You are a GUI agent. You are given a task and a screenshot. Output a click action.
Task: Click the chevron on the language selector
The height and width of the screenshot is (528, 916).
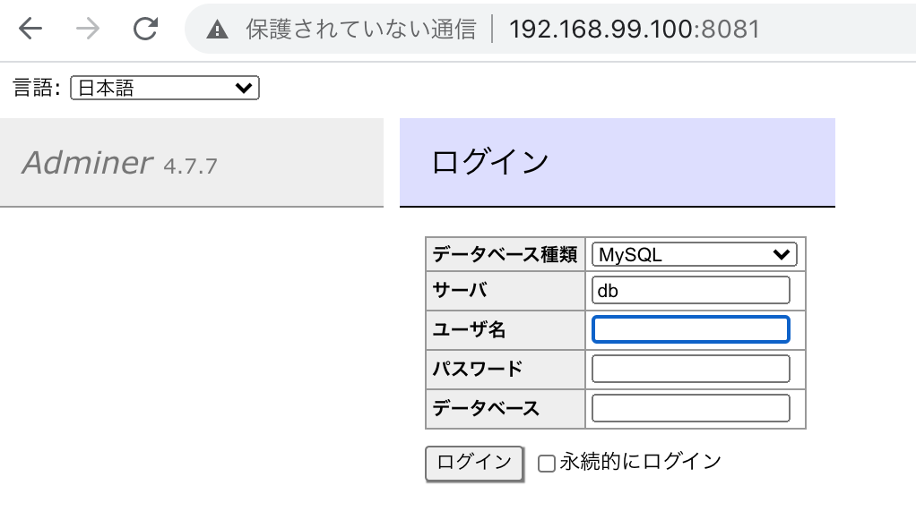point(243,88)
